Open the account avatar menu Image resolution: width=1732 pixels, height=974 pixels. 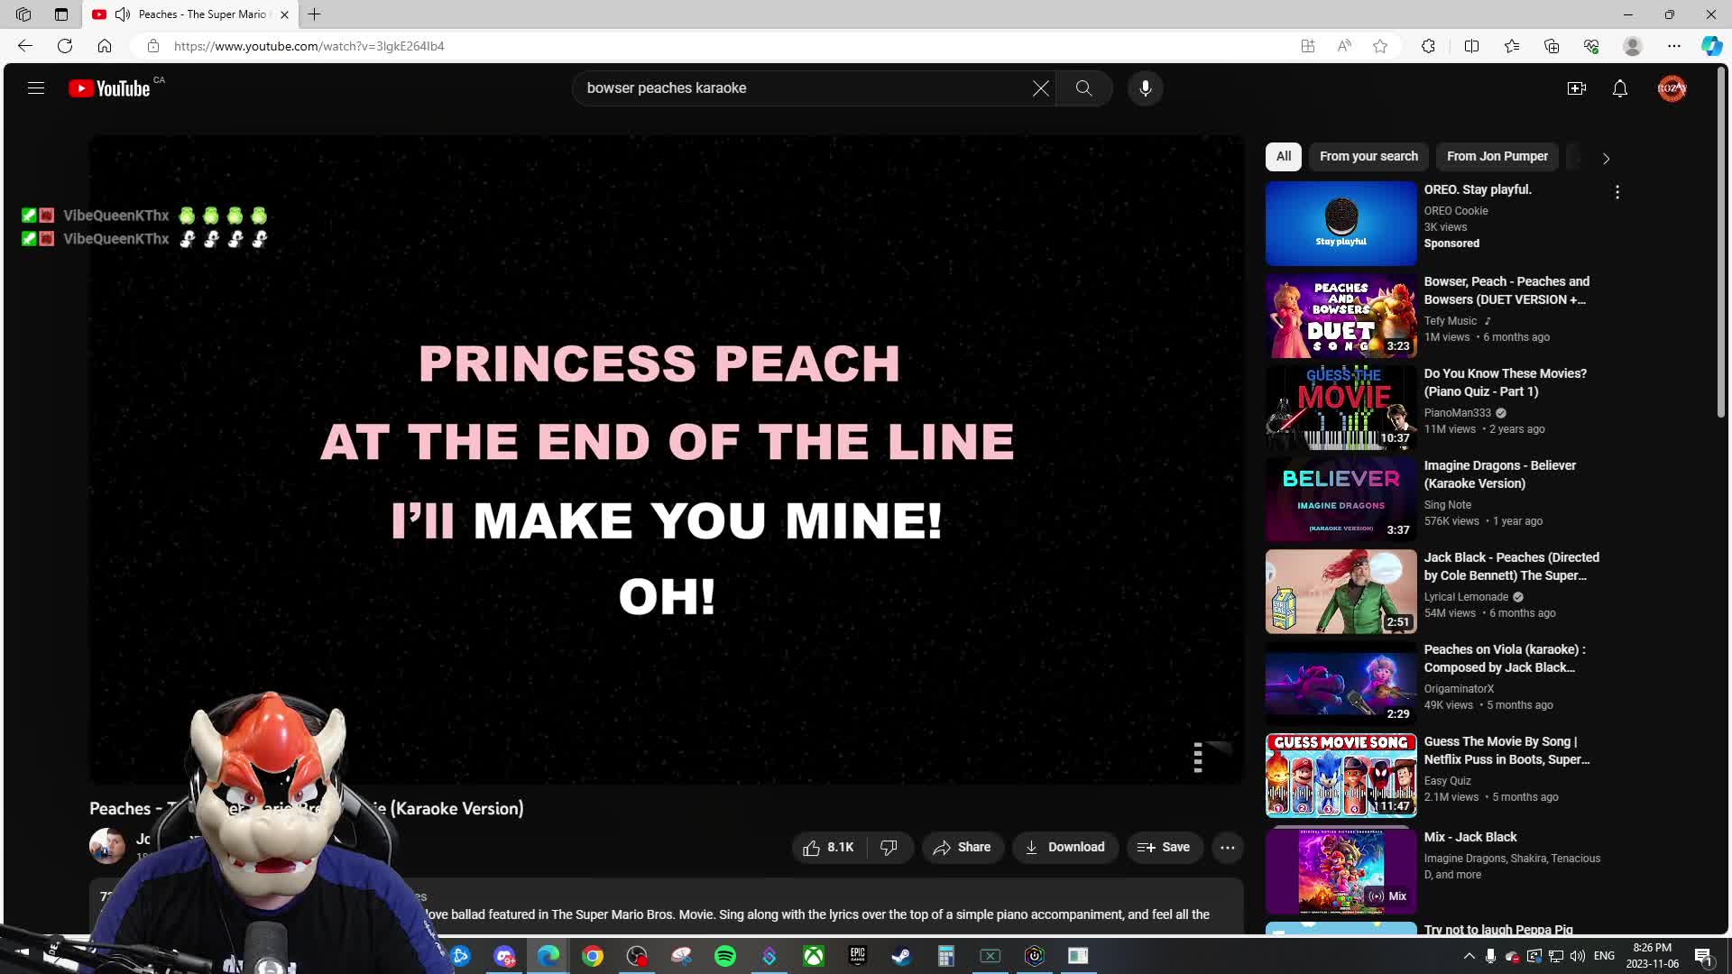click(1672, 88)
